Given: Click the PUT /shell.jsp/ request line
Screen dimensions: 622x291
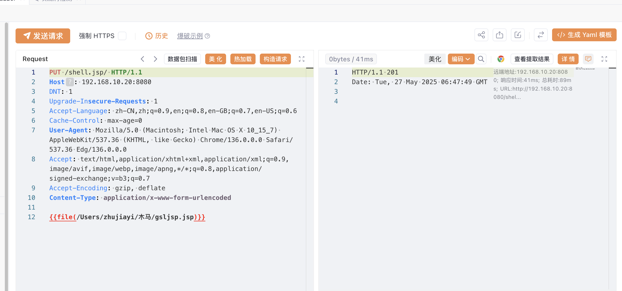Looking at the screenshot, I should point(96,72).
